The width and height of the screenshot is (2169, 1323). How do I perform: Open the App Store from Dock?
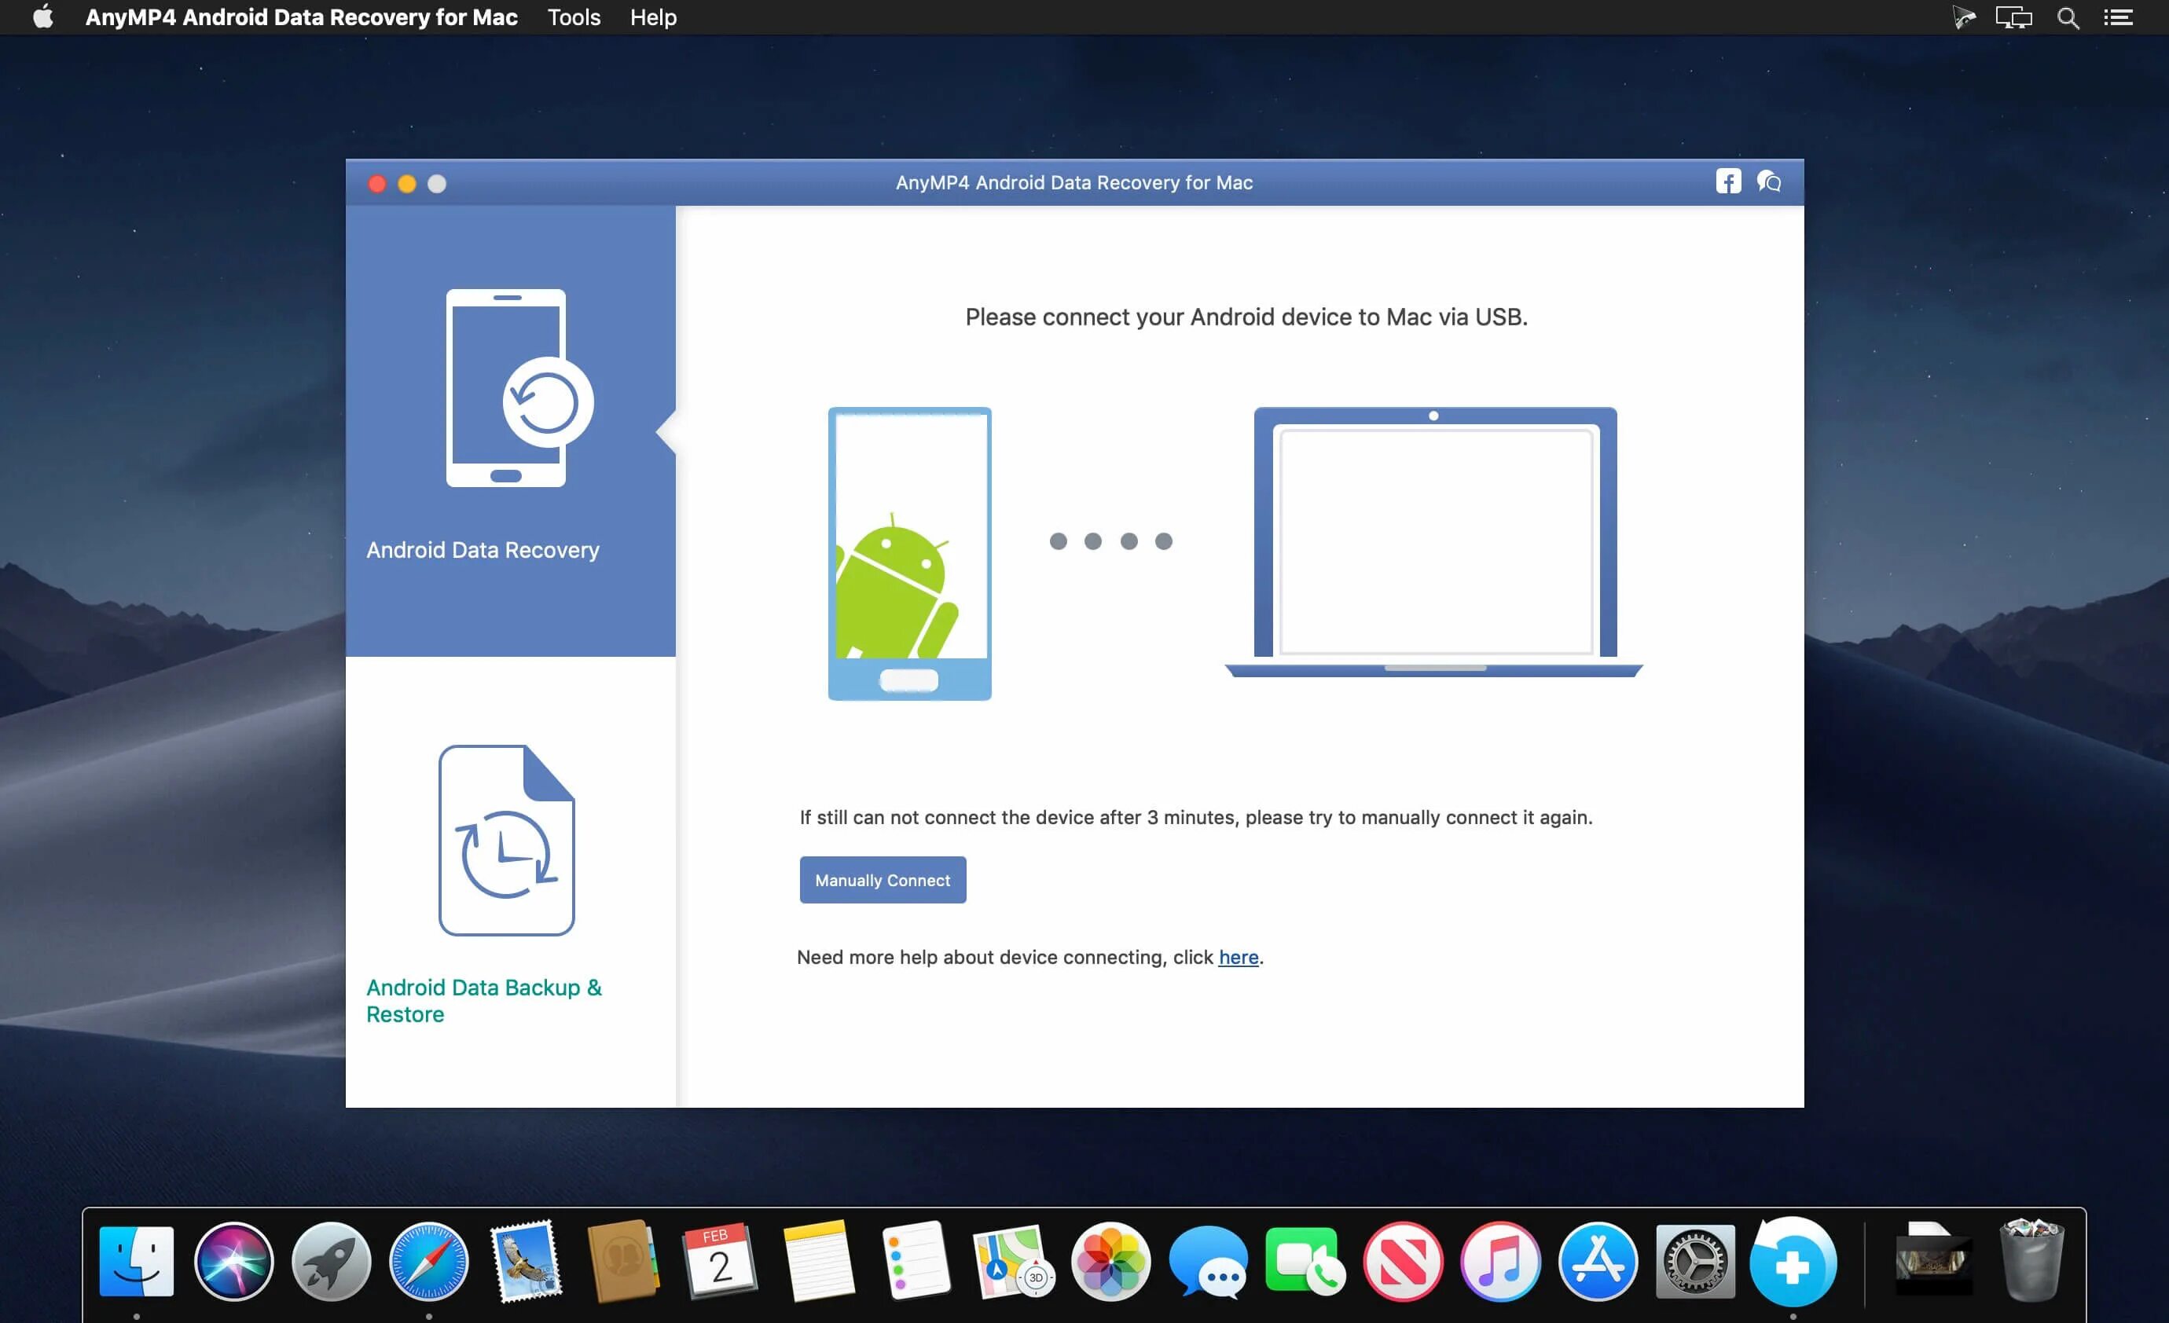pos(1597,1262)
